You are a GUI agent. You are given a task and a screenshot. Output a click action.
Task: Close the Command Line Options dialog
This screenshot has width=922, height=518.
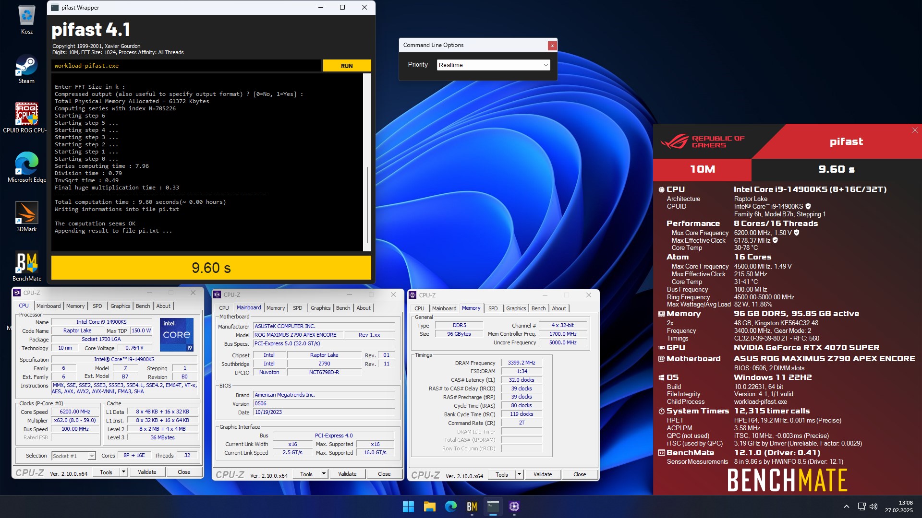(x=552, y=46)
